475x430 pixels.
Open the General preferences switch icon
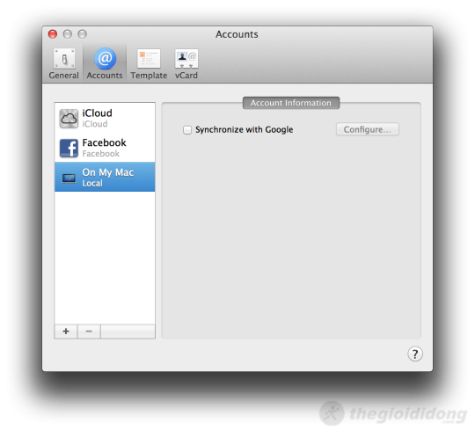pyautogui.click(x=64, y=58)
